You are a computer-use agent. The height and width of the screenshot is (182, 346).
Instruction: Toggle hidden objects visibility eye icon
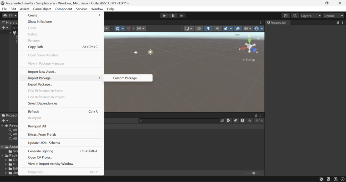point(238,28)
